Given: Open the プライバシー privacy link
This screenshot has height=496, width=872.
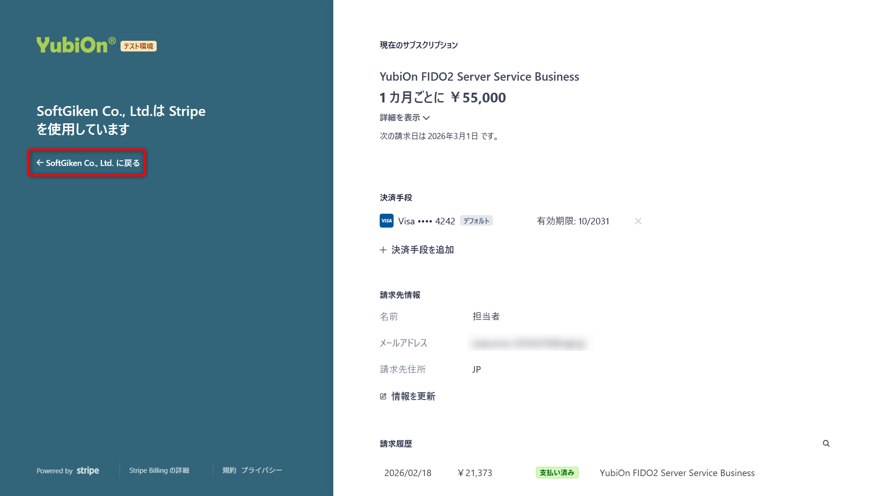Looking at the screenshot, I should click(261, 470).
